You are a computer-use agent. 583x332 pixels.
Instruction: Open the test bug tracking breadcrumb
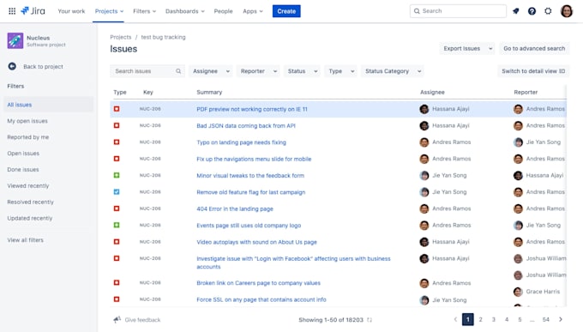(x=163, y=37)
